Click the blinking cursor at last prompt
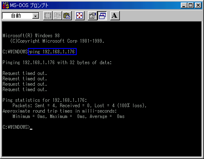 click(31, 129)
